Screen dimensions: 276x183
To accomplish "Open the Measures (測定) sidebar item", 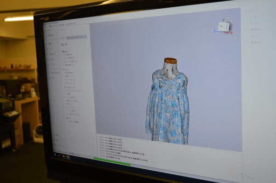I will click(51, 78).
